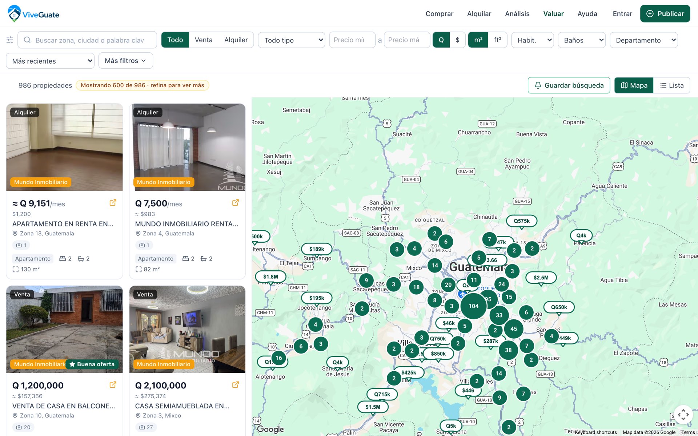The image size is (698, 436).
Task: Open the Más recientes sort dropdown
Action: point(50,61)
